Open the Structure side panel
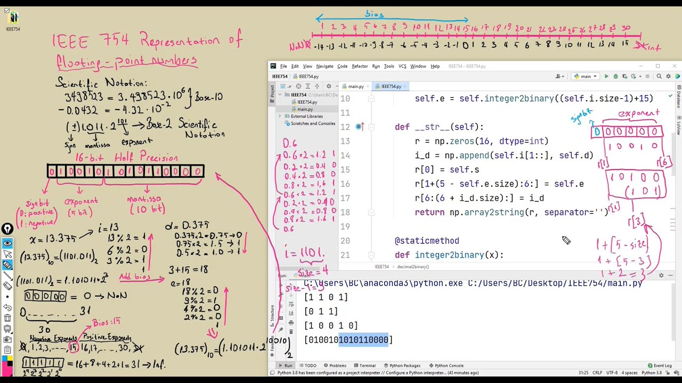This screenshot has height=383, width=682. pyautogui.click(x=272, y=315)
